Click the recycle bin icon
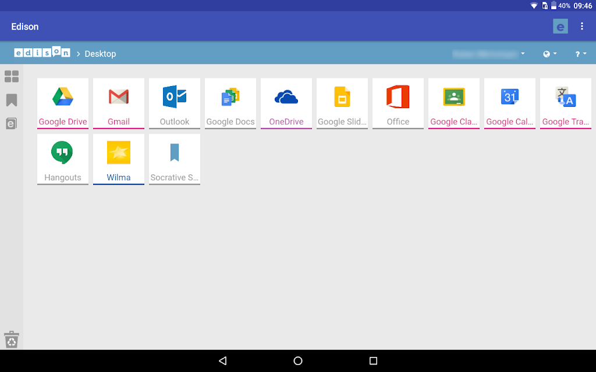This screenshot has width=596, height=372. coord(12,339)
